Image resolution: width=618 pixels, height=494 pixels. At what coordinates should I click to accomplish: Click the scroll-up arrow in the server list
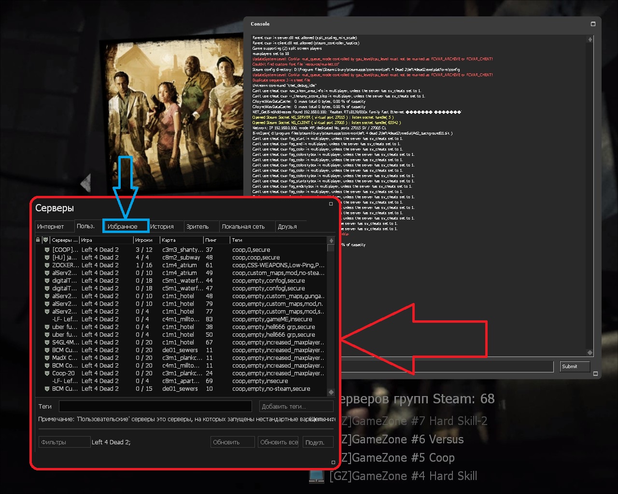[x=331, y=240]
